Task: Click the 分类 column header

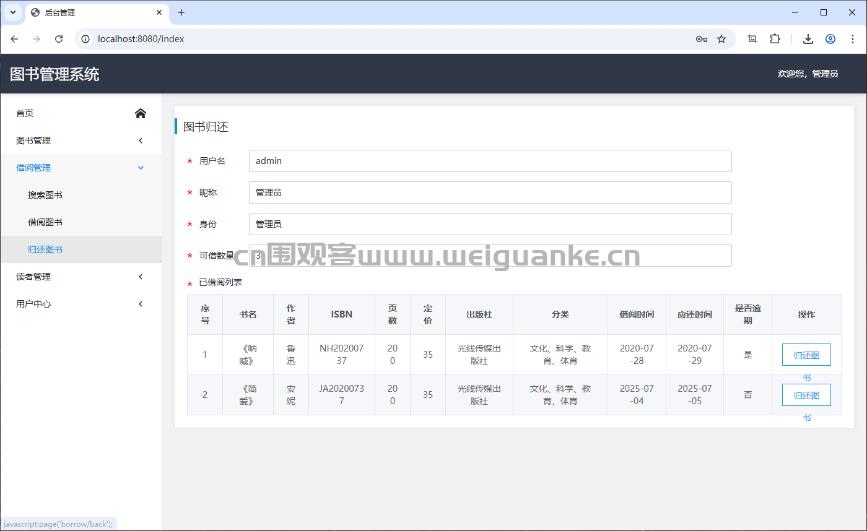Action: point(560,314)
